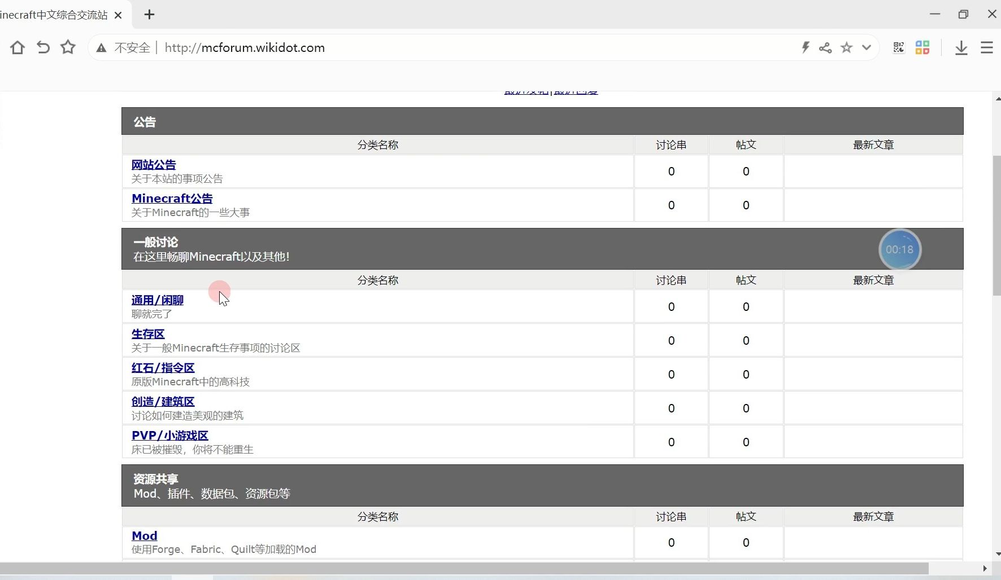Click the text 讨论如何建造美观的建筑

[188, 416]
